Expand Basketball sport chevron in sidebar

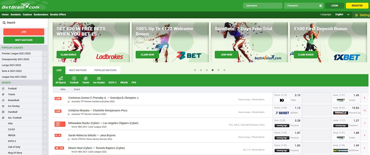[45, 100]
